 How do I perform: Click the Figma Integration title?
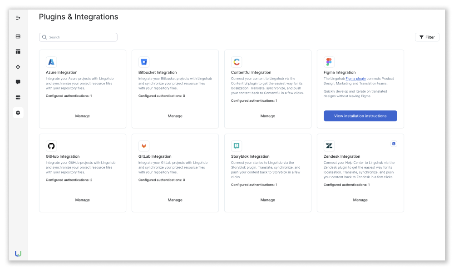pos(340,73)
